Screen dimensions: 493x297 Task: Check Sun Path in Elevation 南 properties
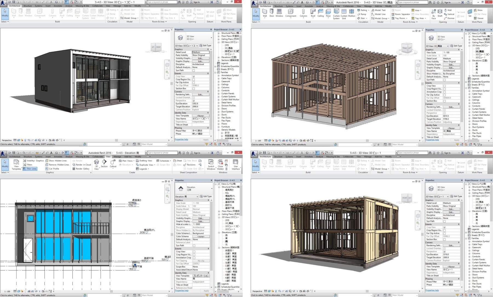(194, 246)
